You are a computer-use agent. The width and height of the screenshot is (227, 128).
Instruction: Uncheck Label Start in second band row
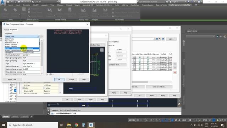click(139, 60)
